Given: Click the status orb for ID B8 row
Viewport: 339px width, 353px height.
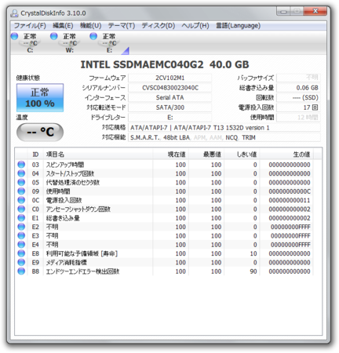Looking at the screenshot, I should [x=21, y=271].
